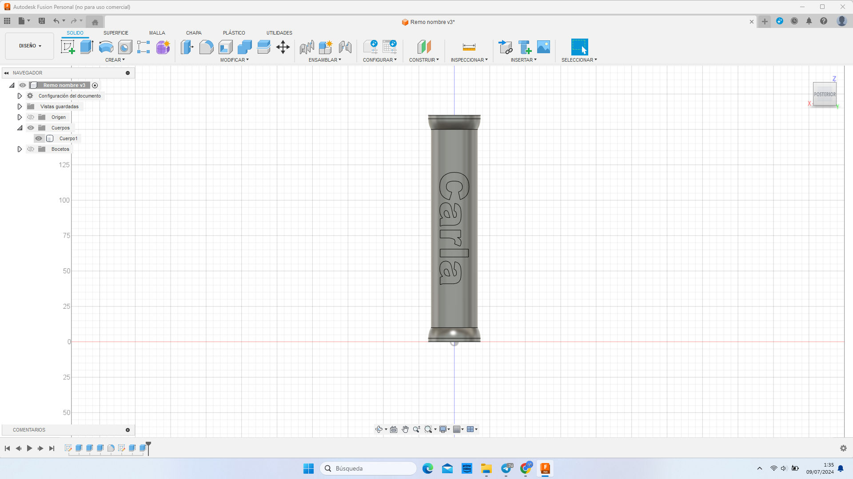Hide Cuerpo1 body with eye icon
The width and height of the screenshot is (853, 479).
[39, 138]
